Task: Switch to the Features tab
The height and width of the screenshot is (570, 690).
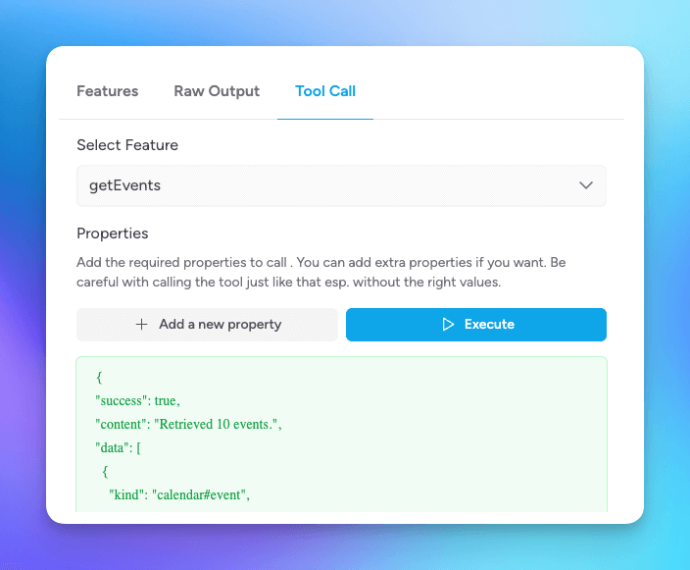Action: [107, 91]
